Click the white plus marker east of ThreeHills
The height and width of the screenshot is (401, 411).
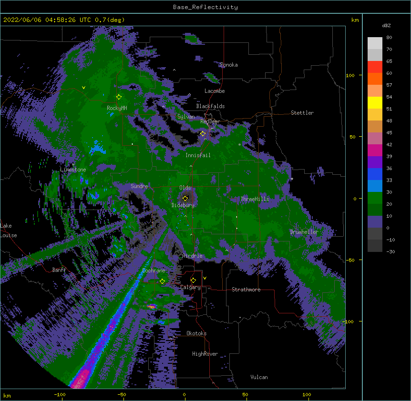(292, 179)
